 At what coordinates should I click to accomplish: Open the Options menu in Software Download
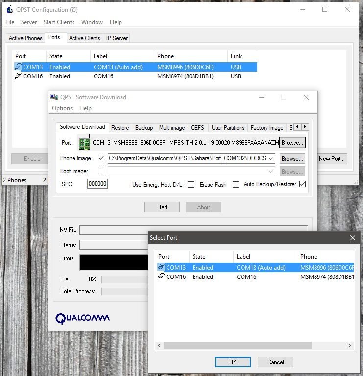(62, 108)
